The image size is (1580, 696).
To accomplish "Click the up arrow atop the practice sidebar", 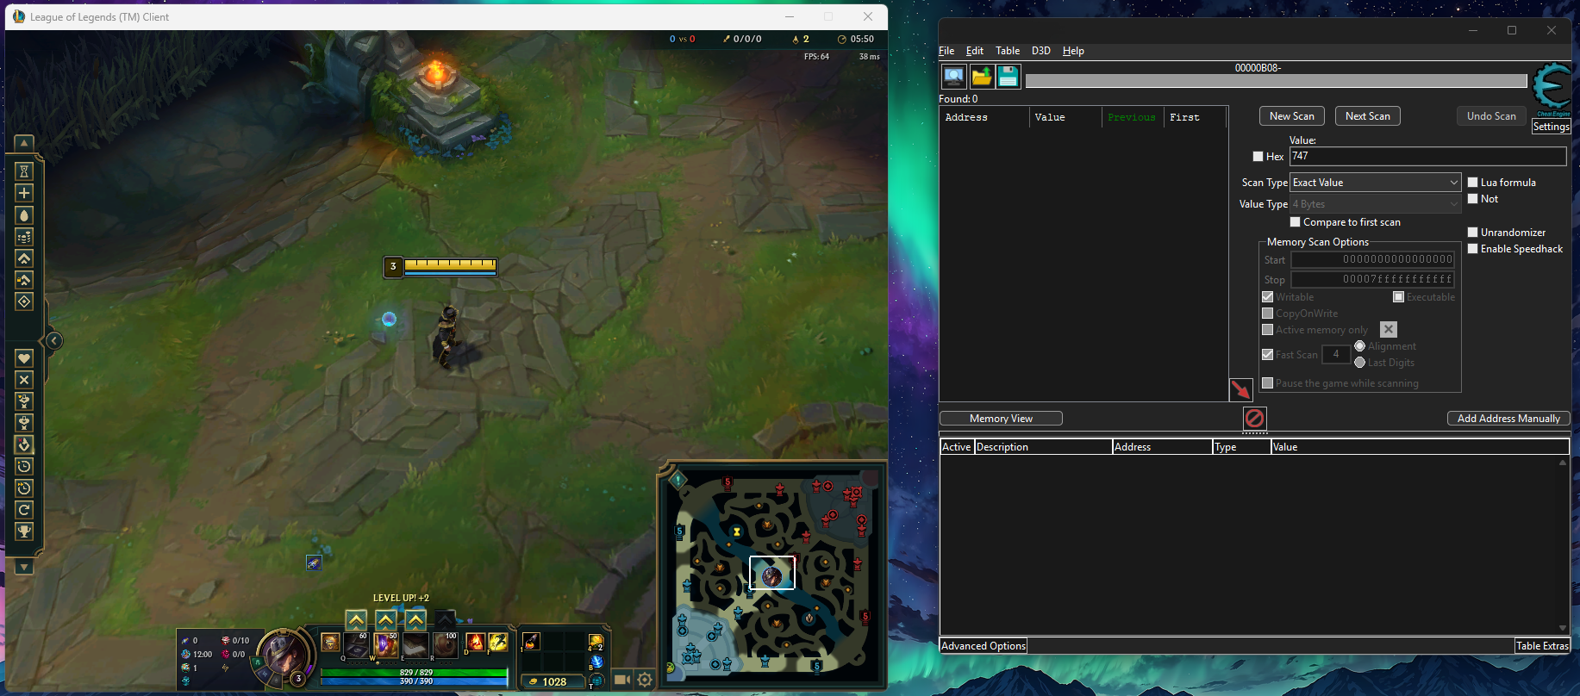I will (x=24, y=143).
